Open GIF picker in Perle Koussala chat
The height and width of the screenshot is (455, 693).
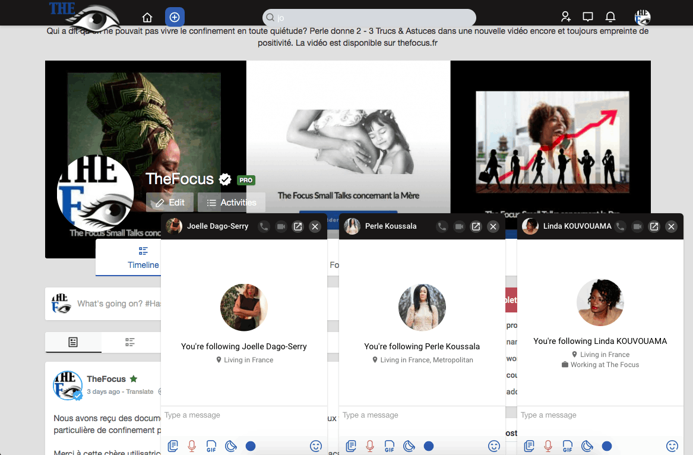pyautogui.click(x=390, y=445)
